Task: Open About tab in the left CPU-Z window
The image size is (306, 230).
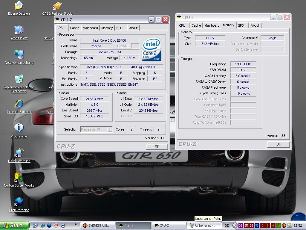Action: [133, 28]
